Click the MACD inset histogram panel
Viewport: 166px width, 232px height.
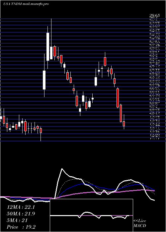91,215
